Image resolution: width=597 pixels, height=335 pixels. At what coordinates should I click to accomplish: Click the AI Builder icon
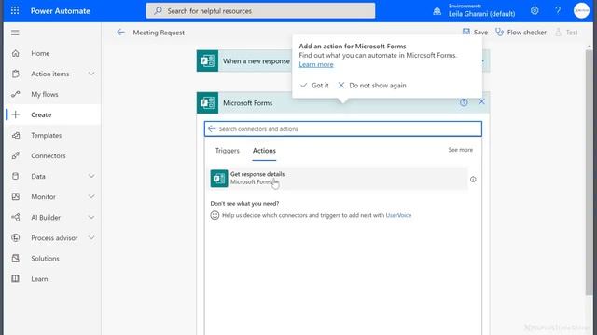(16, 217)
